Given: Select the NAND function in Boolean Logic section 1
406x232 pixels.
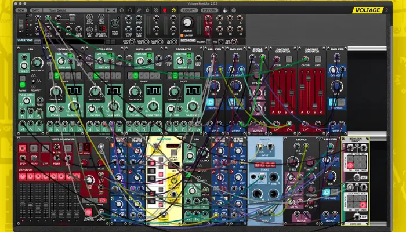Looking at the screenshot, I should (x=357, y=158).
